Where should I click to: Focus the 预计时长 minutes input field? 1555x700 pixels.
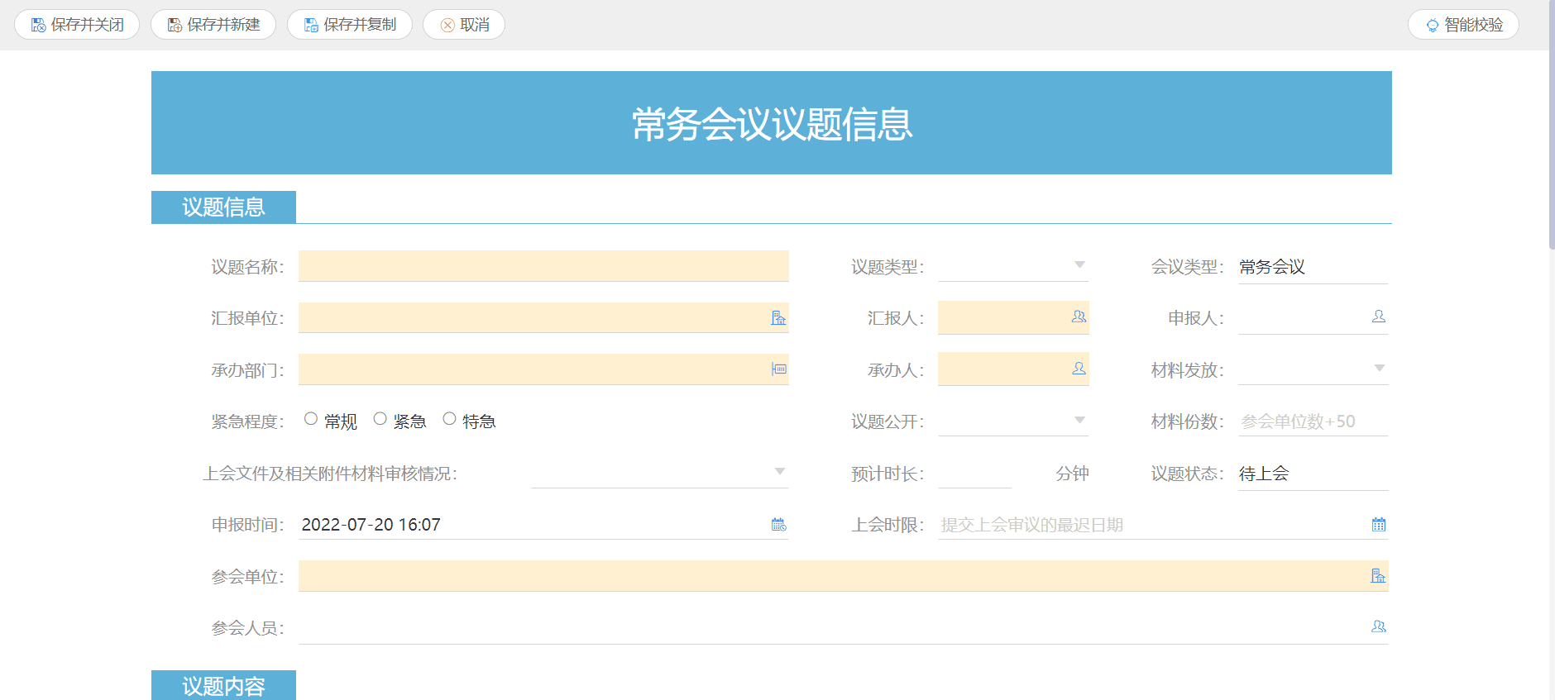[975, 473]
